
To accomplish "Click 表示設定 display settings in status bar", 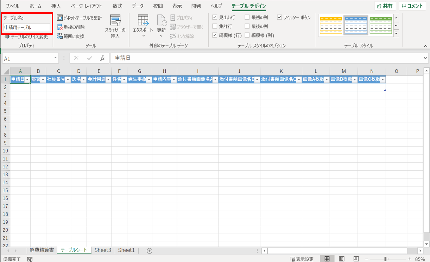I will point(302,259).
